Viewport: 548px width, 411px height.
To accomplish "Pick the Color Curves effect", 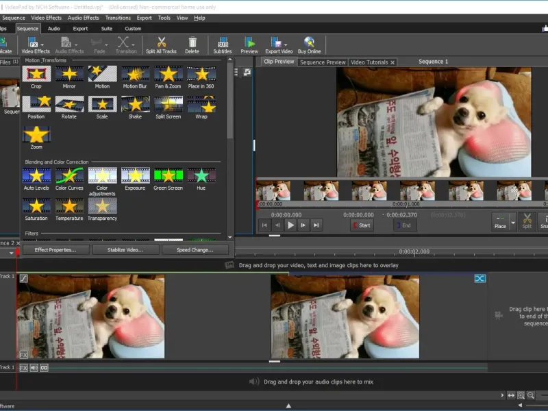I will point(69,175).
